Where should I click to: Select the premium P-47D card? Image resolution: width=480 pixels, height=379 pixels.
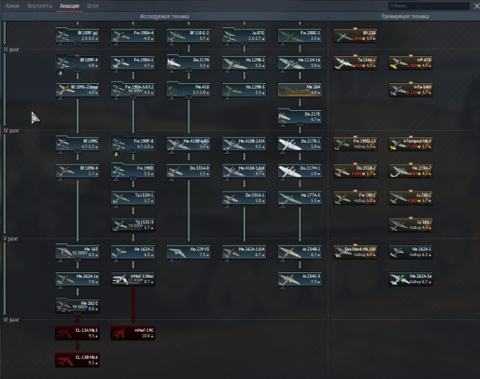(x=411, y=62)
